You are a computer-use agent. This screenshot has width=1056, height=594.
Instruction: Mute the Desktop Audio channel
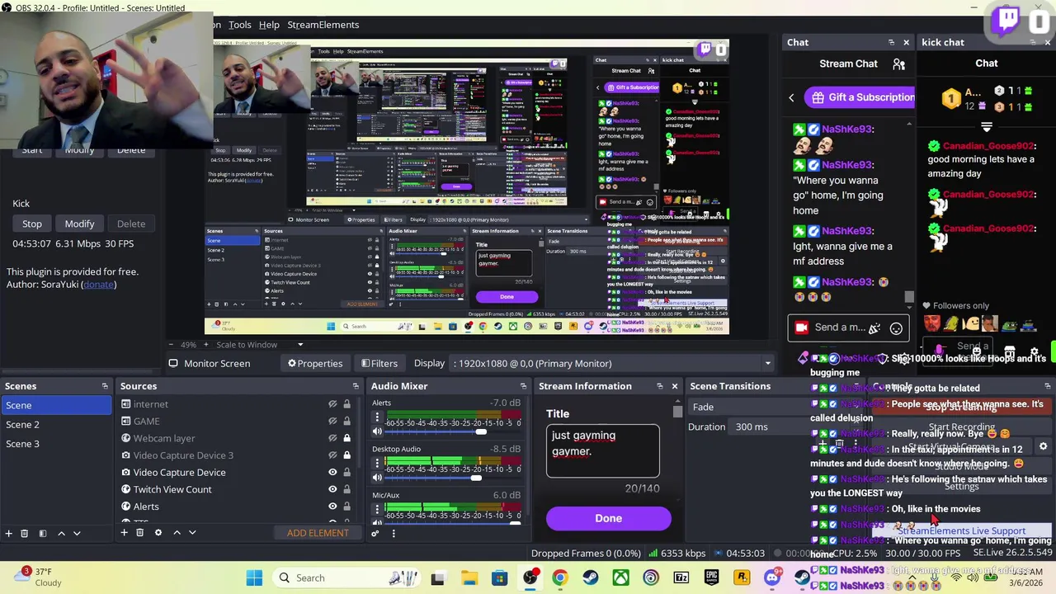pos(377,478)
